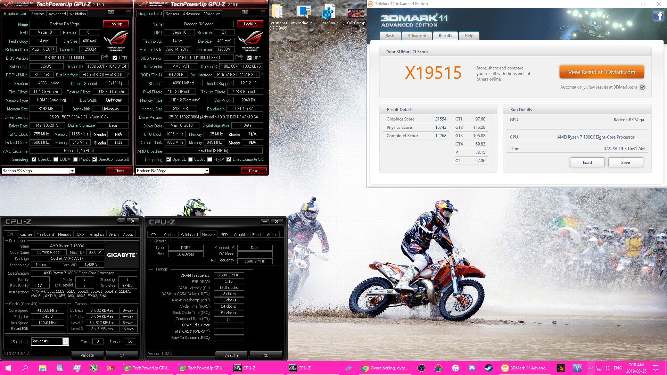Open OBS Studio from the taskbar

421,368
